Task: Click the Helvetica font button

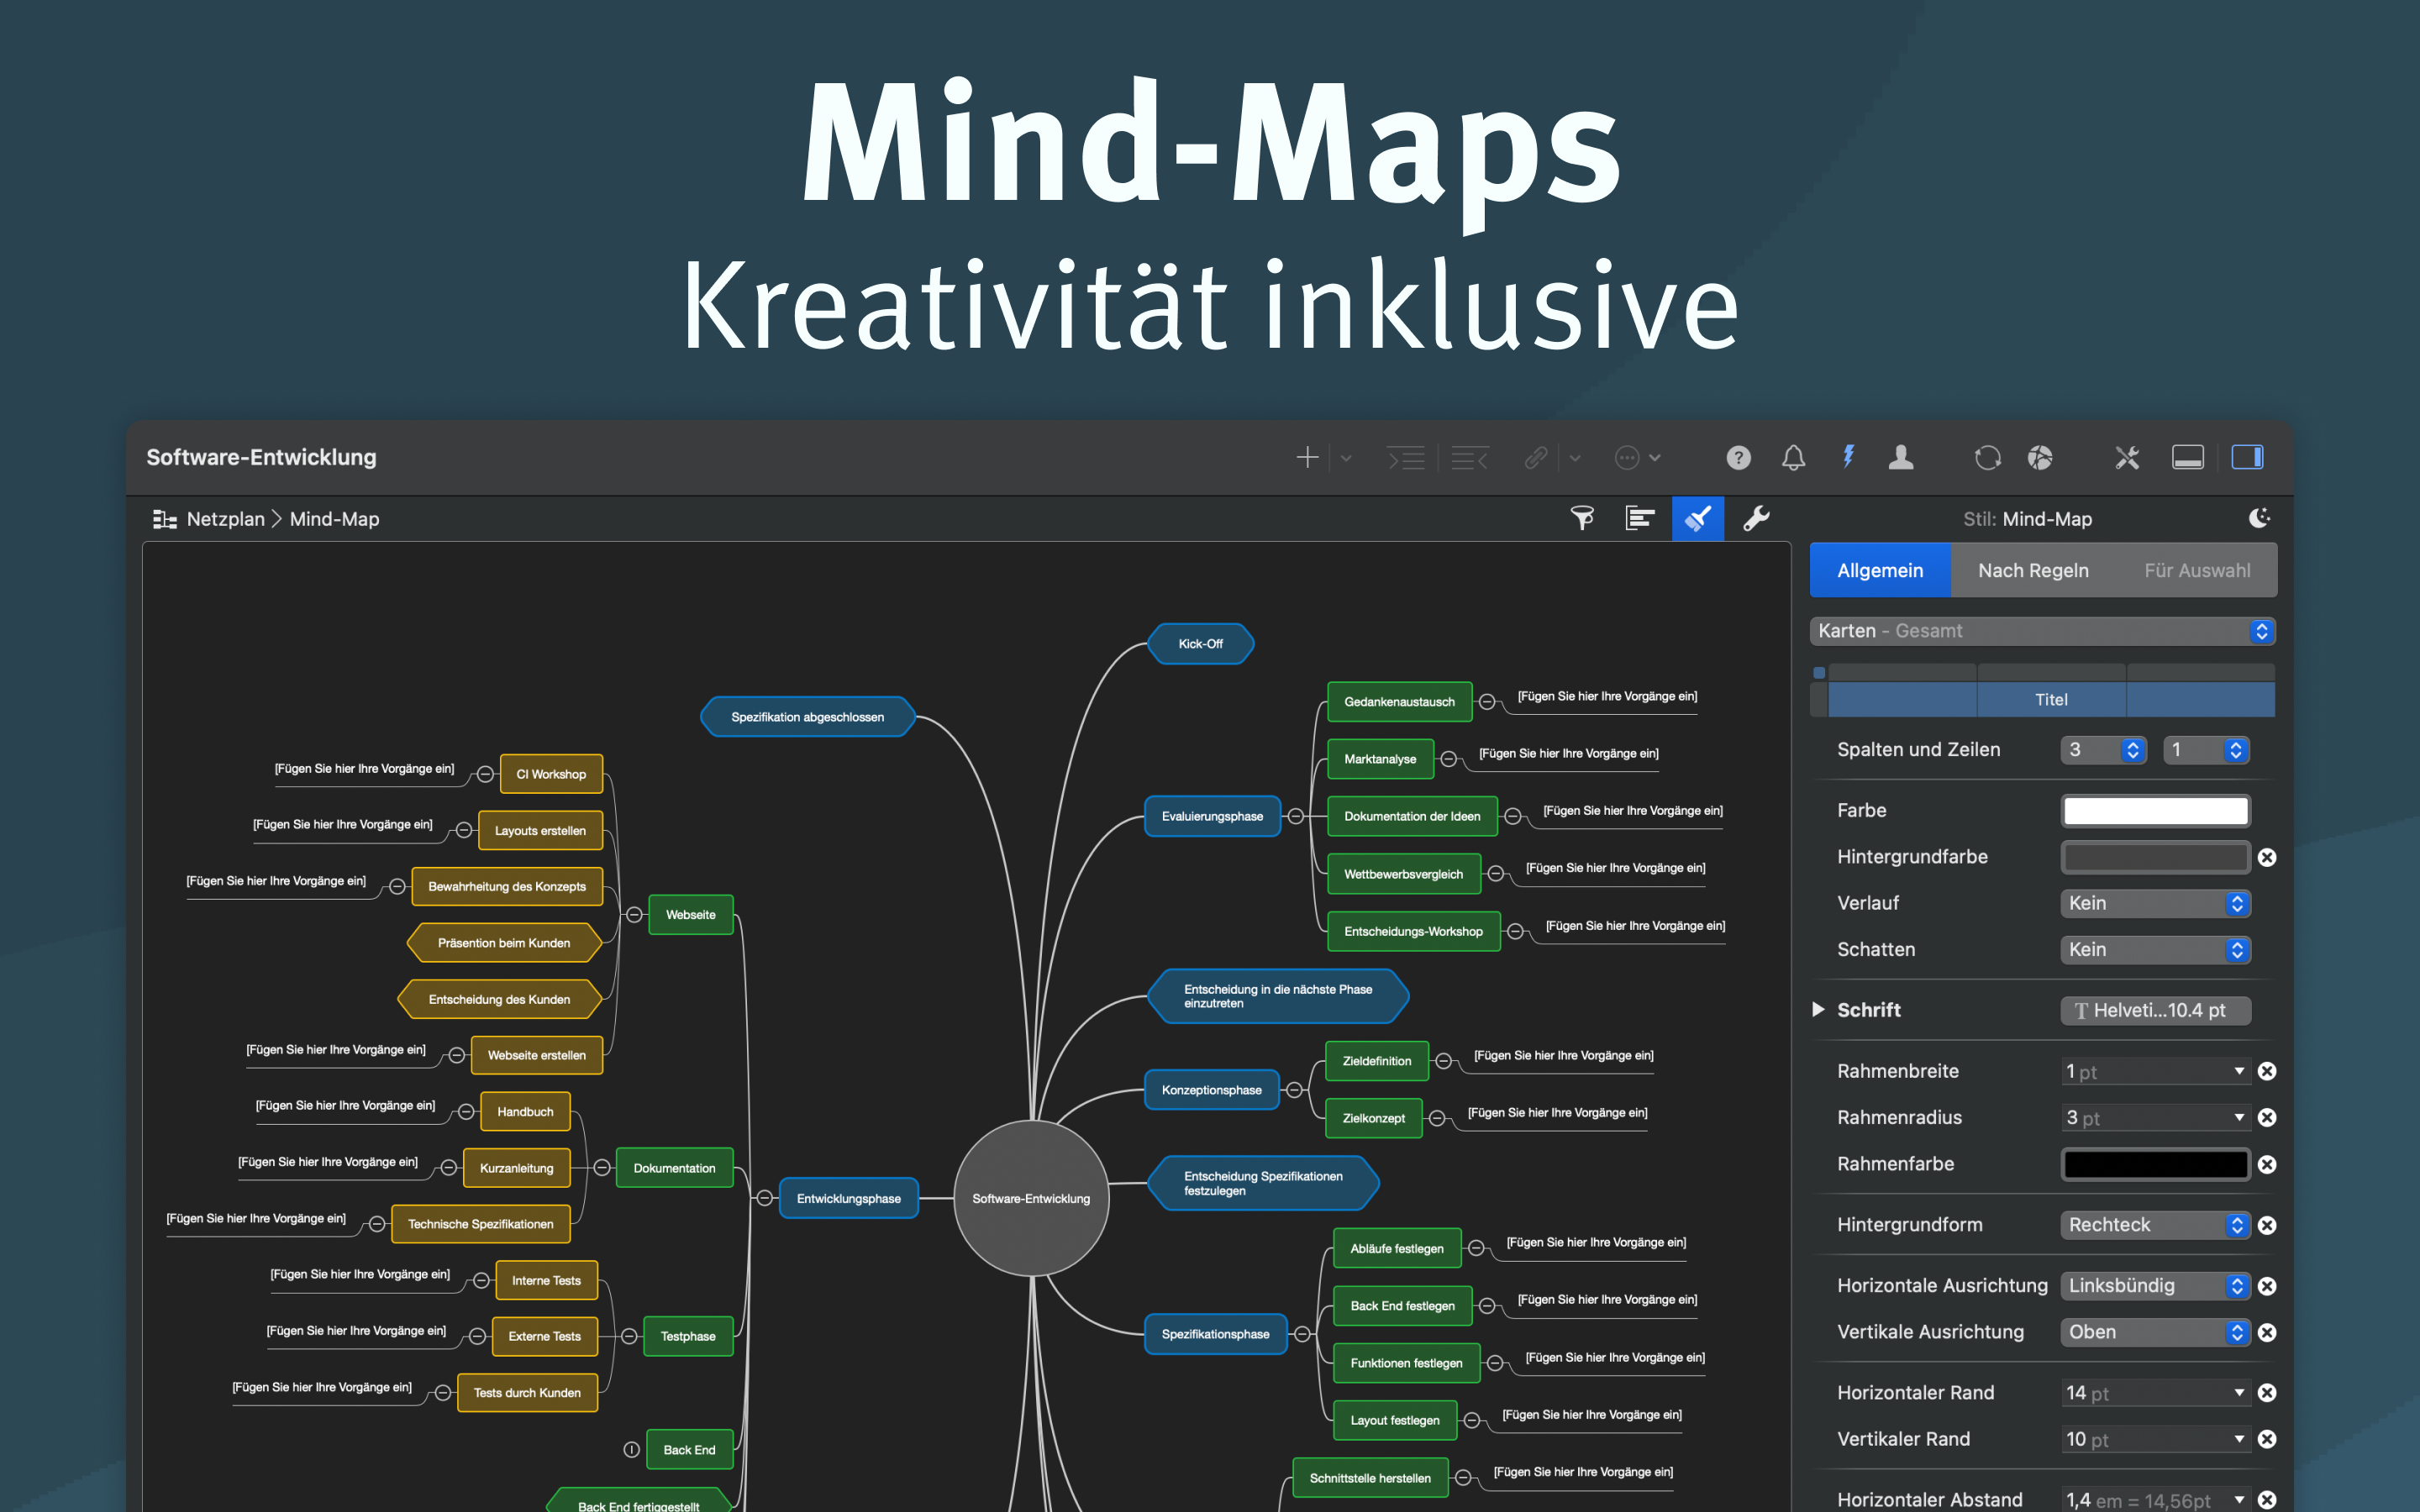Action: click(x=2155, y=1010)
